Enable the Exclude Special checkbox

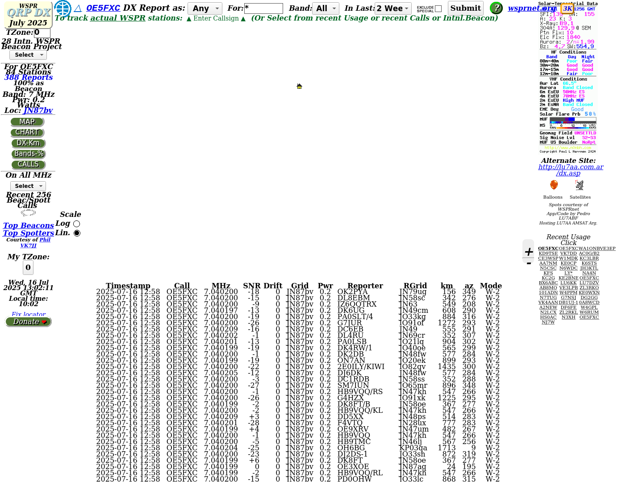[438, 9]
